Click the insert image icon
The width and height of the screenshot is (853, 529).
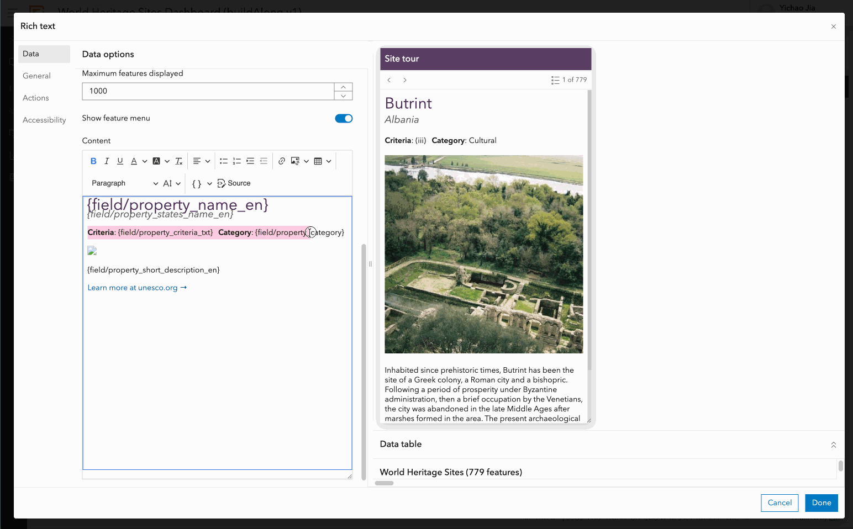[295, 161]
